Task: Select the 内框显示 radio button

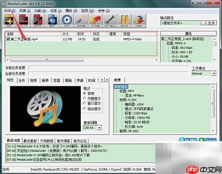Action: point(85,99)
